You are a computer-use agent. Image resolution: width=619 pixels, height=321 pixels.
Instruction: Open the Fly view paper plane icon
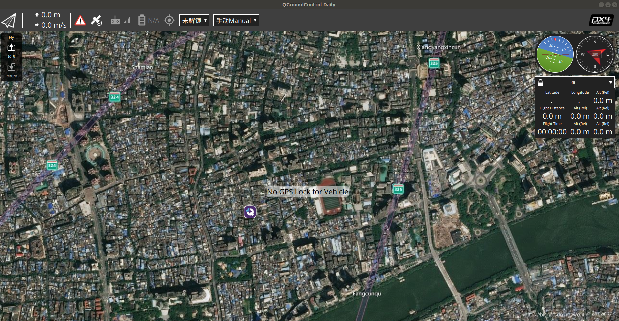pyautogui.click(x=9, y=21)
